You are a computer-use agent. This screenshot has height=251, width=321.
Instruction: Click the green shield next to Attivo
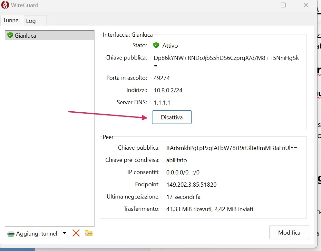(156, 45)
